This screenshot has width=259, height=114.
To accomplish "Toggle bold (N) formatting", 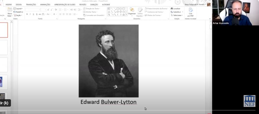I will (27, 14).
